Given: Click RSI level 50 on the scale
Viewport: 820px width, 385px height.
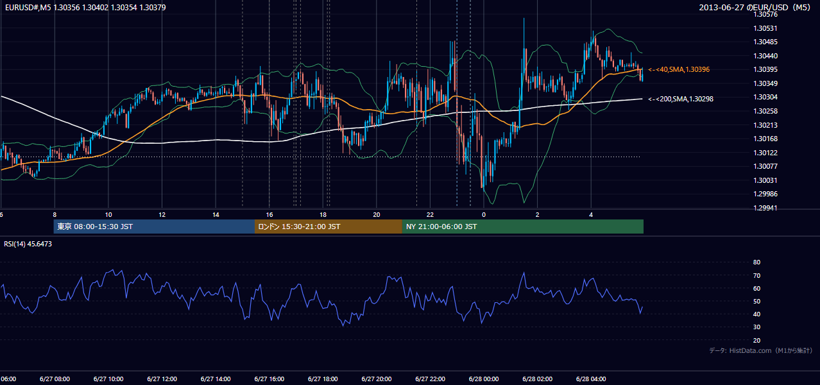Looking at the screenshot, I should pyautogui.click(x=756, y=302).
